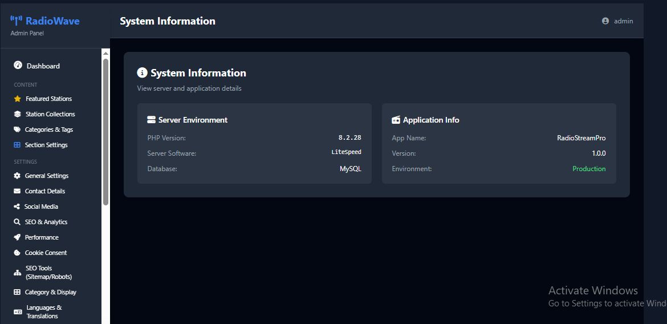
Task: Click the General Settings gear icon
Action: pyautogui.click(x=17, y=176)
